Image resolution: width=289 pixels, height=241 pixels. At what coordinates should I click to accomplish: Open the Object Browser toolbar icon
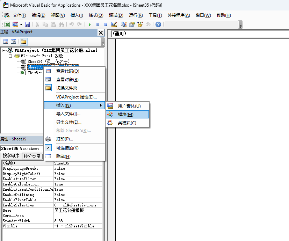coord(140,24)
